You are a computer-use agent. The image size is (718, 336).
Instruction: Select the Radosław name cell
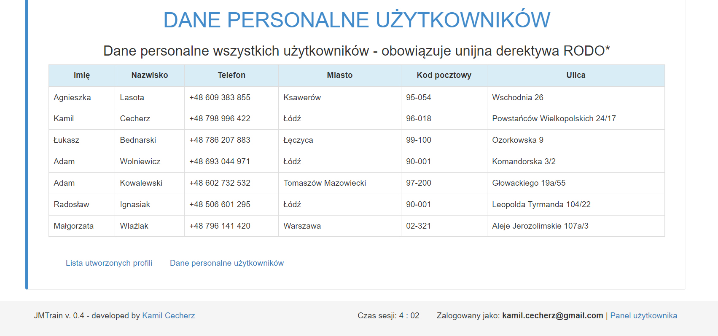[82, 205]
